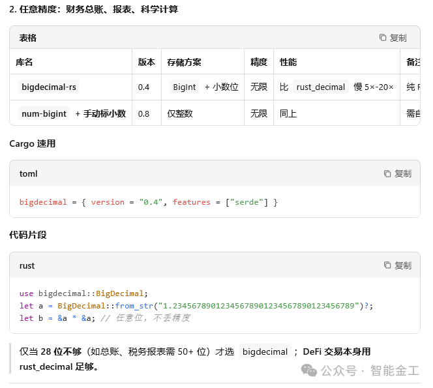The width and height of the screenshot is (433, 388).
Task: Click the rust language label
Action: (x=27, y=265)
